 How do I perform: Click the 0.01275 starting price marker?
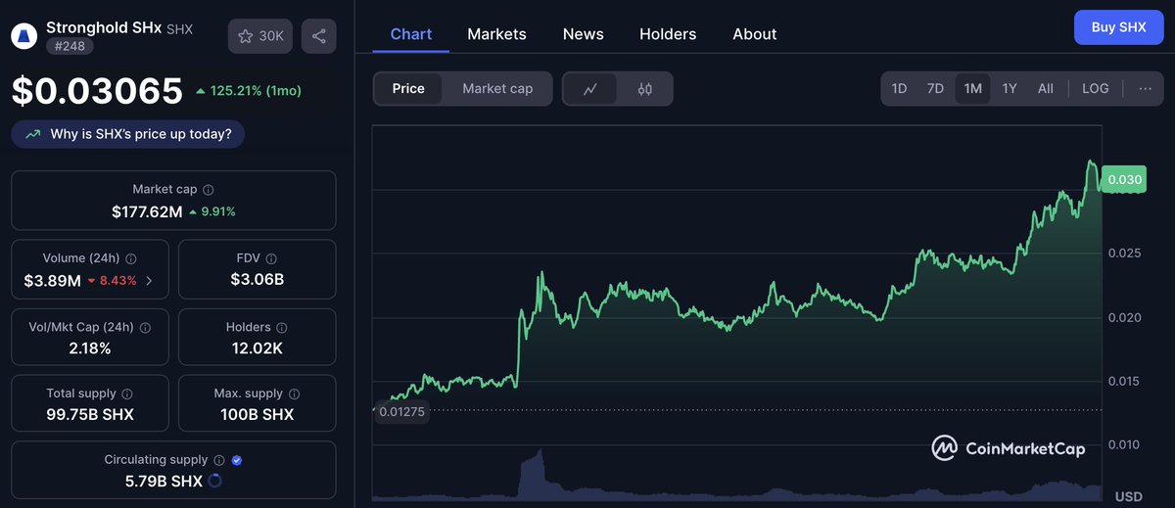pyautogui.click(x=401, y=411)
